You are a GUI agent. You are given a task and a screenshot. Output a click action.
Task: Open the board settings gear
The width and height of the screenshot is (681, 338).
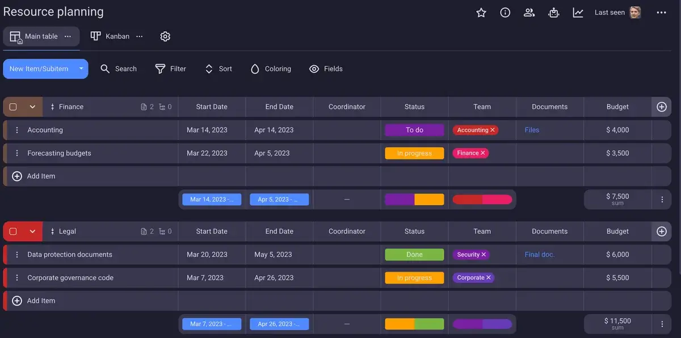pyautogui.click(x=165, y=36)
